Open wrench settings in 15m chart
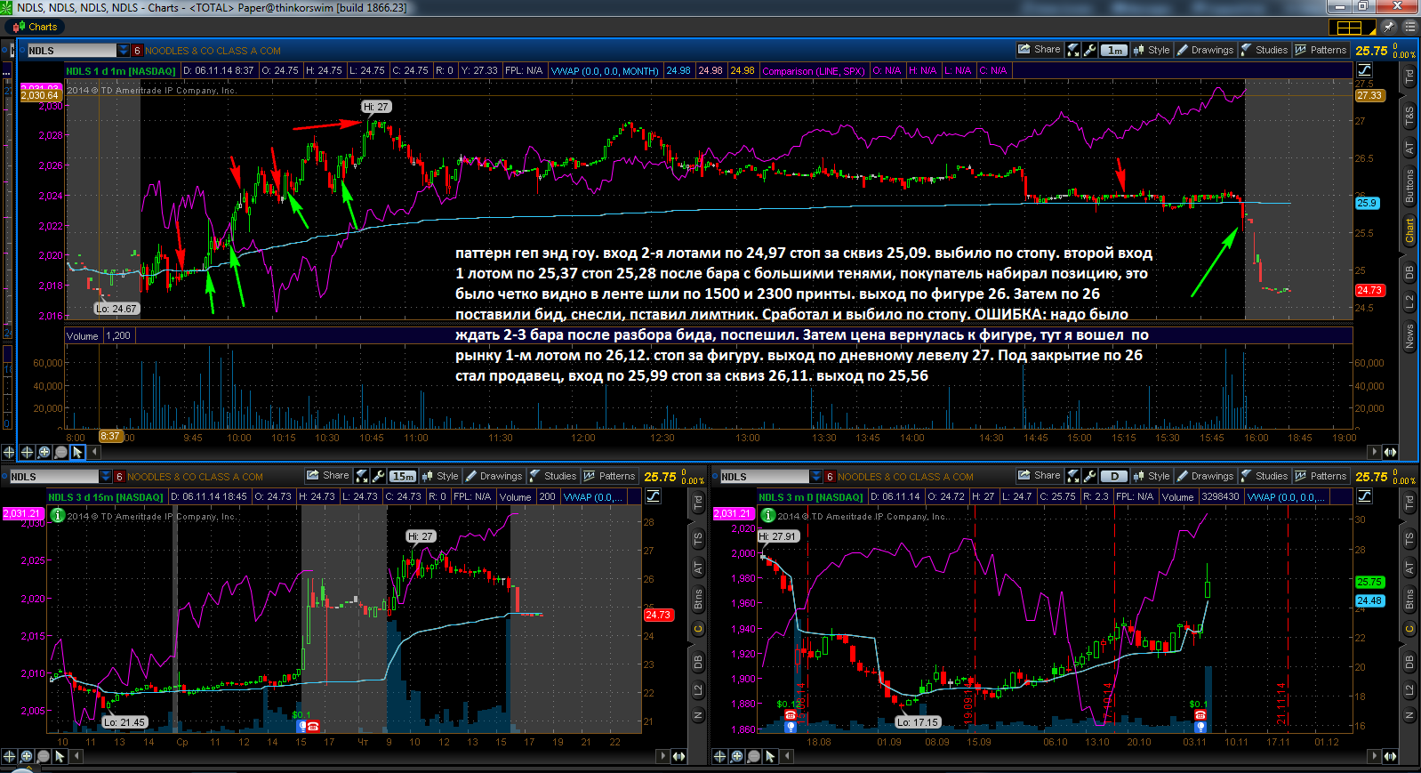The image size is (1421, 773). (x=378, y=476)
